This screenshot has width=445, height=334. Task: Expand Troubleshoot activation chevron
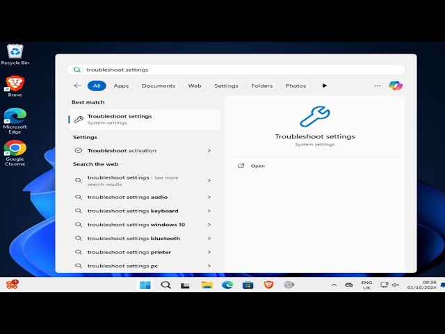(x=209, y=150)
